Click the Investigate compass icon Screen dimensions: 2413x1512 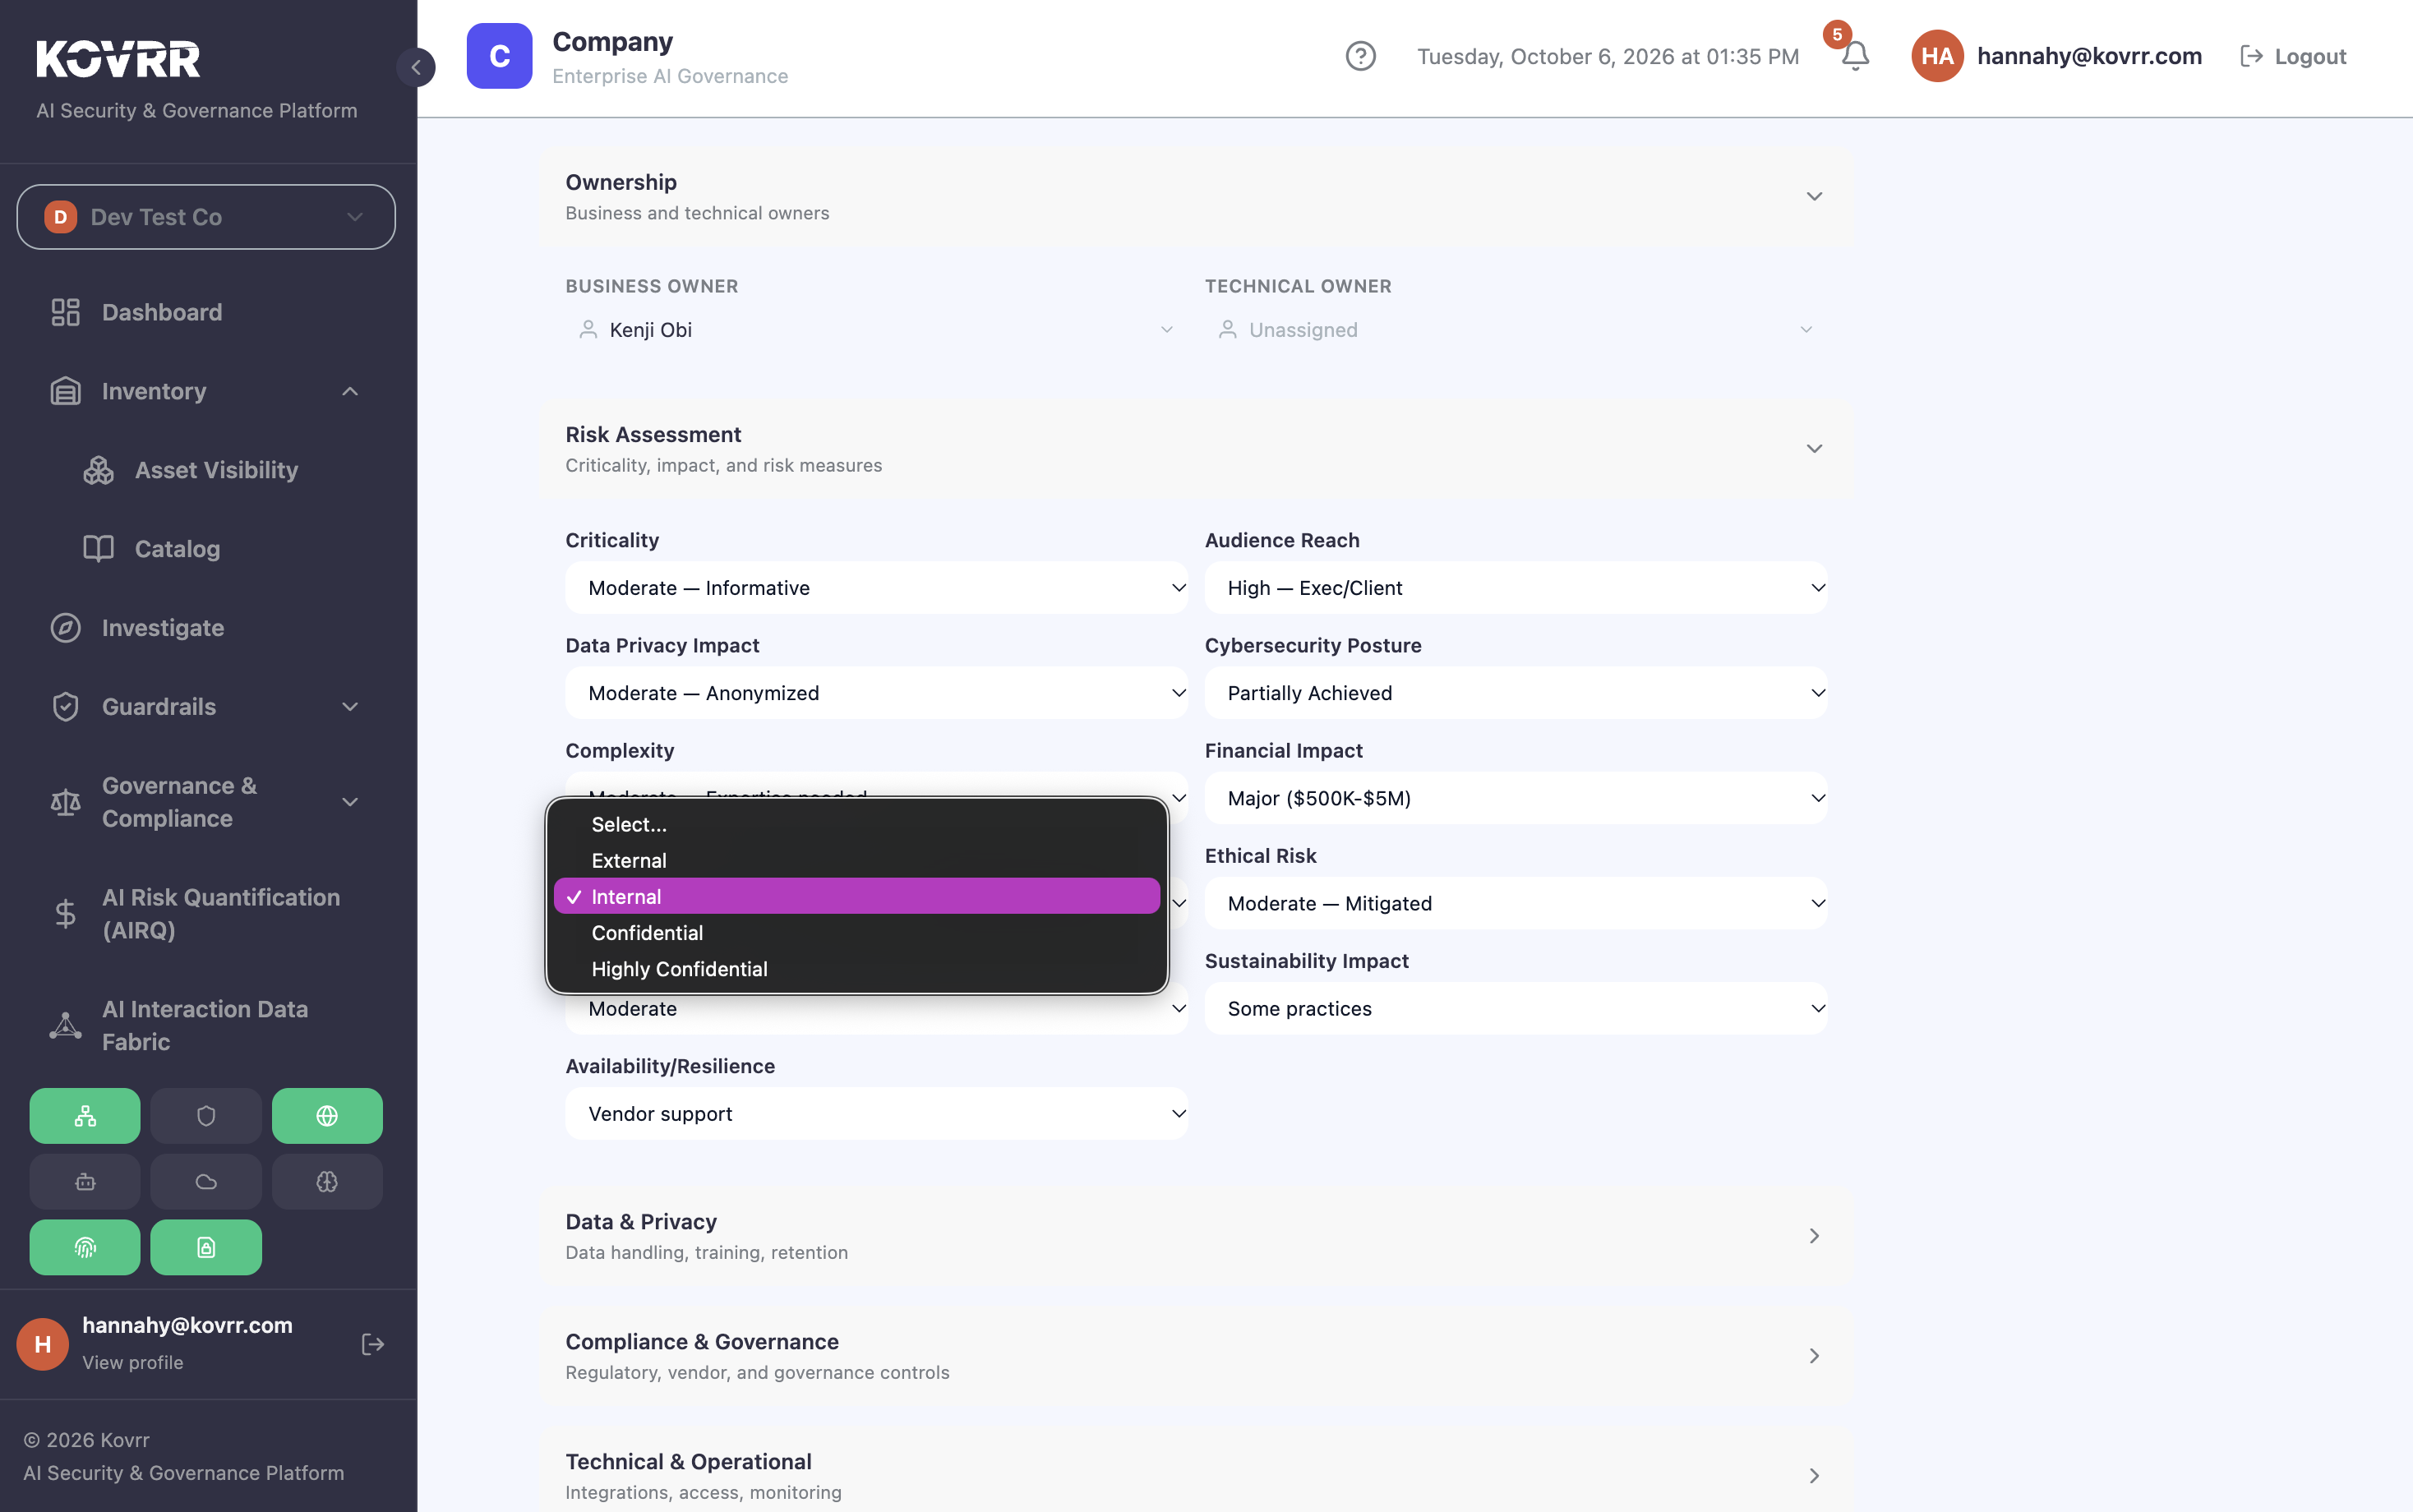(x=66, y=628)
